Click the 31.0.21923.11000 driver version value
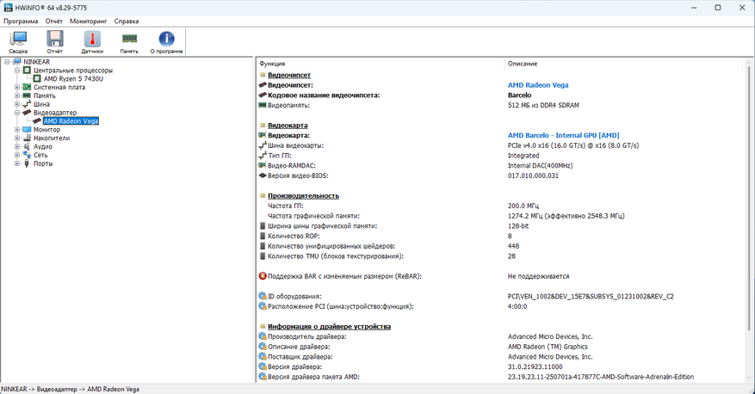This screenshot has width=755, height=394. pos(535,366)
